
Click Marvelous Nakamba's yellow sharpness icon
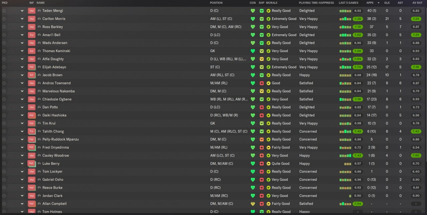pyautogui.click(x=262, y=91)
